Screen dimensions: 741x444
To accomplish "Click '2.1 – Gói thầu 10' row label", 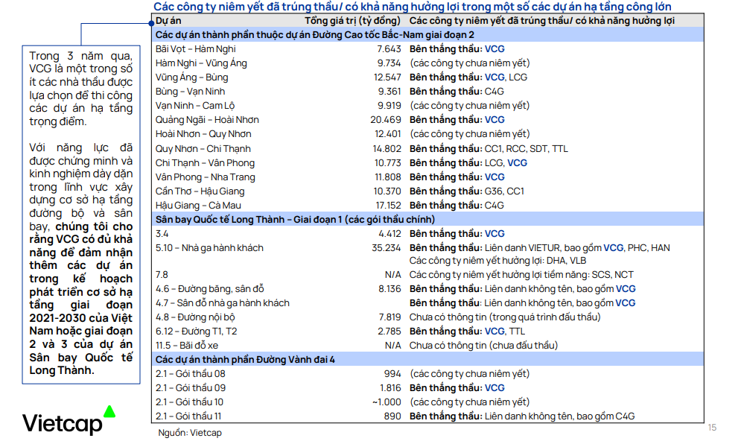I will 189,403.
